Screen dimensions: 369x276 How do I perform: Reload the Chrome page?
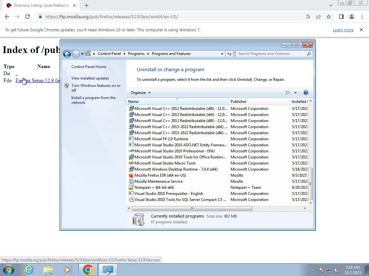pyautogui.click(x=28, y=17)
